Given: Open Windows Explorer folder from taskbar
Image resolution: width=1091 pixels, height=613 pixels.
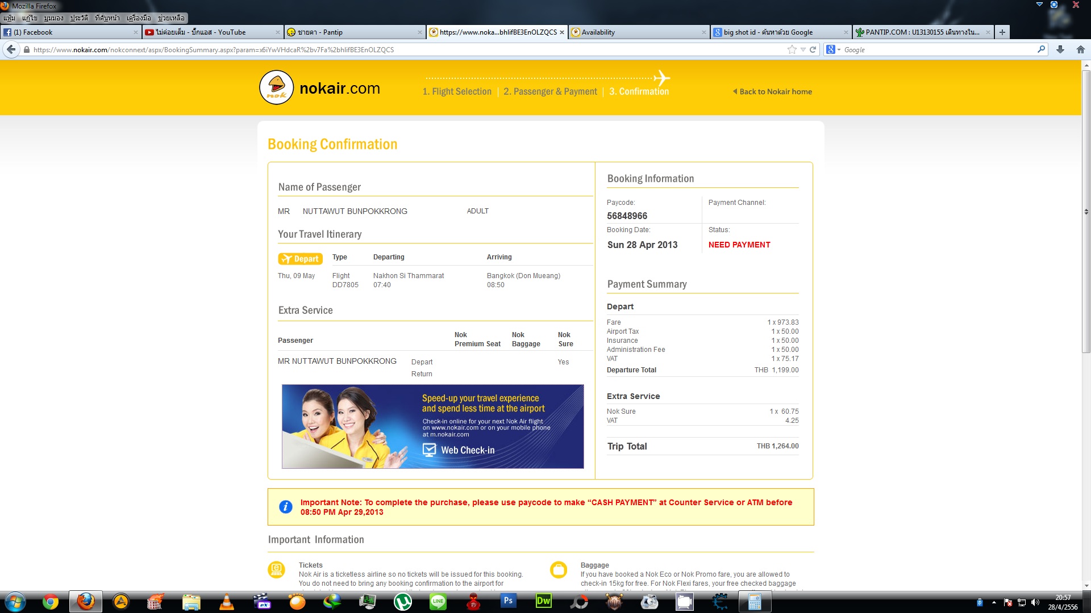Looking at the screenshot, I should (191, 602).
